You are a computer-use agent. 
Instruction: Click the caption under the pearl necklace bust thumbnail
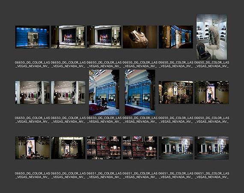[140, 64]
